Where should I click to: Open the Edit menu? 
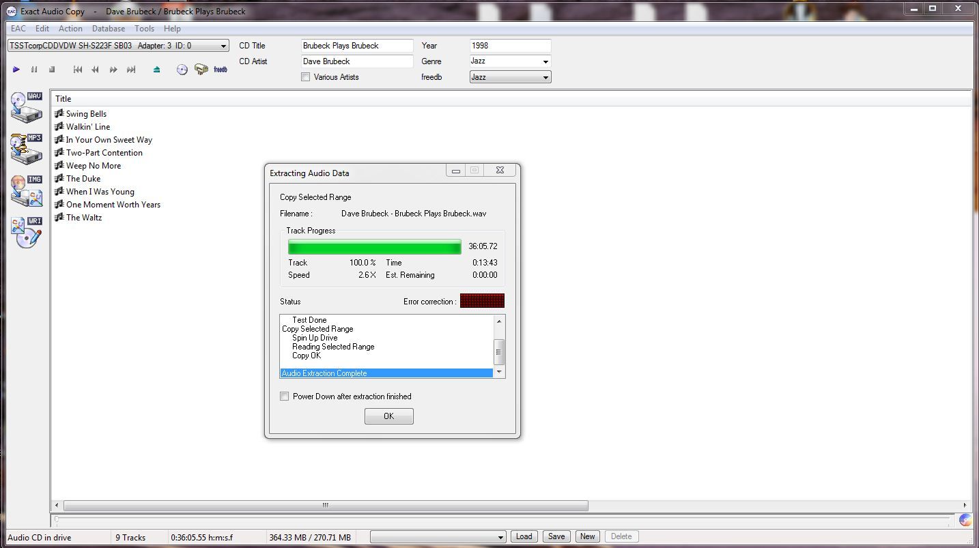(x=42, y=29)
